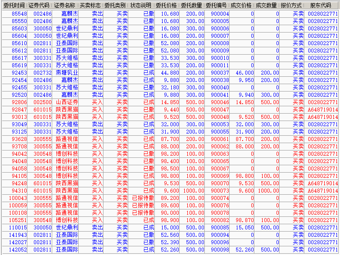Sort by 成交数量 column header

click(266, 5)
